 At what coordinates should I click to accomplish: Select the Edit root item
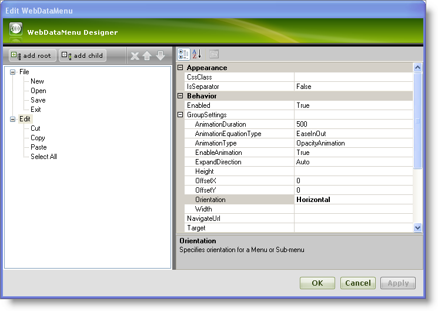(25, 119)
